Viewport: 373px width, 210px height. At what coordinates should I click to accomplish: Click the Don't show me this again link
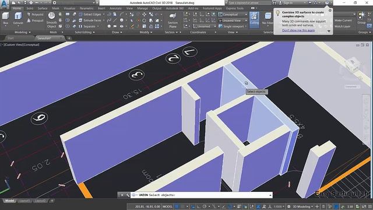[298, 30]
